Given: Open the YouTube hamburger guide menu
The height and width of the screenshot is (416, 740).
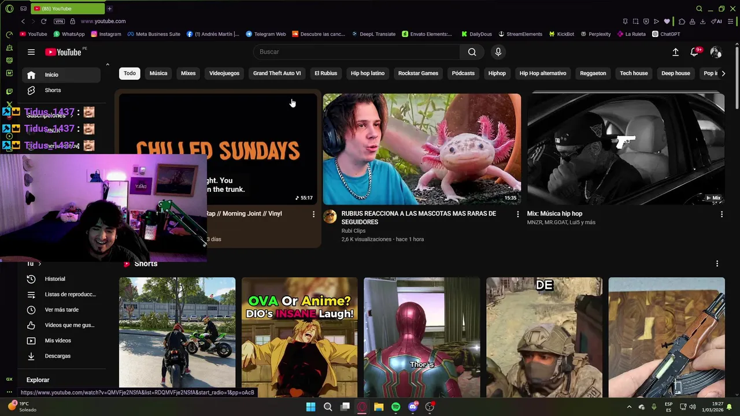Looking at the screenshot, I should point(31,52).
